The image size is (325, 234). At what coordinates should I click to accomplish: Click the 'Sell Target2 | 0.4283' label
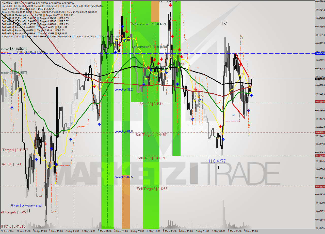click(x=152, y=189)
